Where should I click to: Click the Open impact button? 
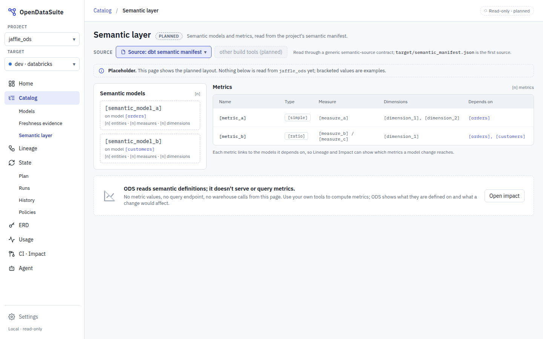click(504, 196)
